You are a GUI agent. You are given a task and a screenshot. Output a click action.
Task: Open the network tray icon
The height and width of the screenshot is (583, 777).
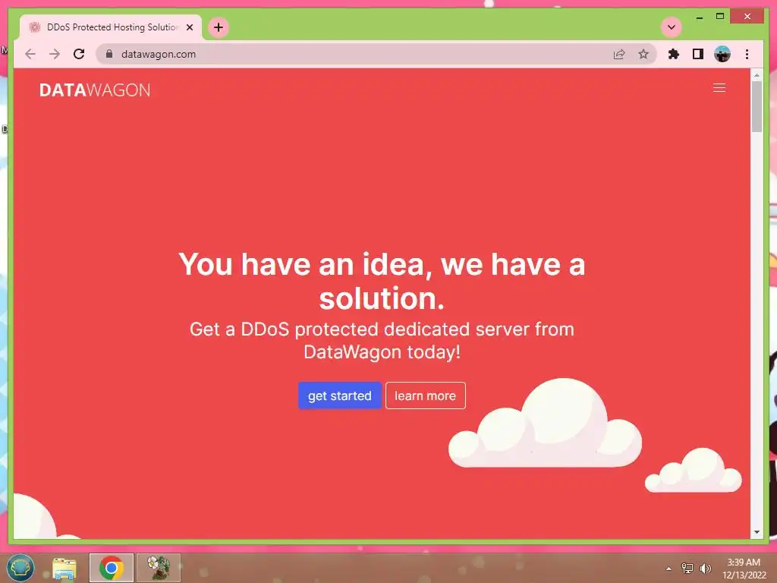[687, 568]
